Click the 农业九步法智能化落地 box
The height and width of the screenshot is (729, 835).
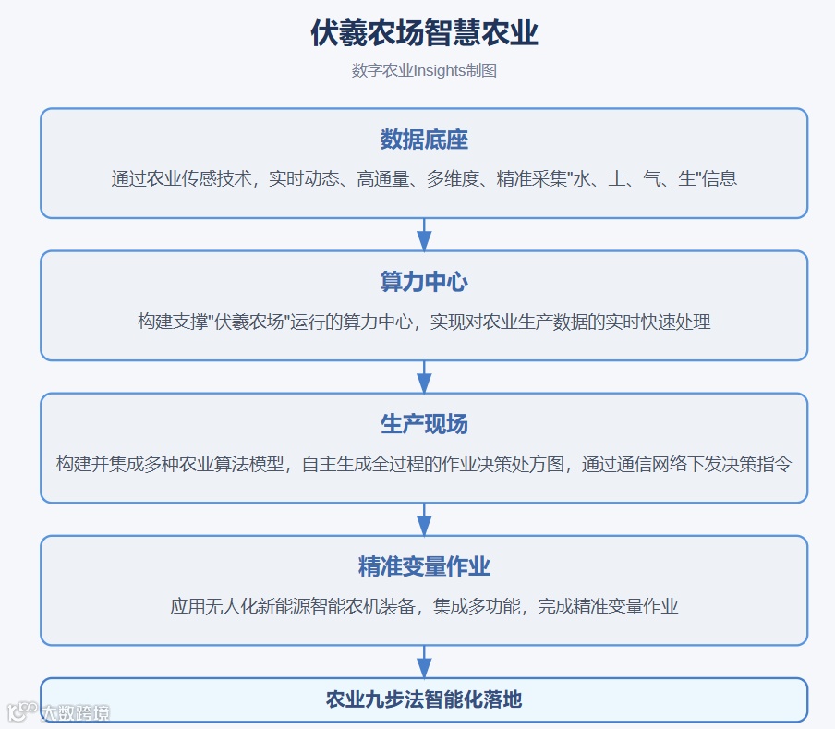click(424, 699)
